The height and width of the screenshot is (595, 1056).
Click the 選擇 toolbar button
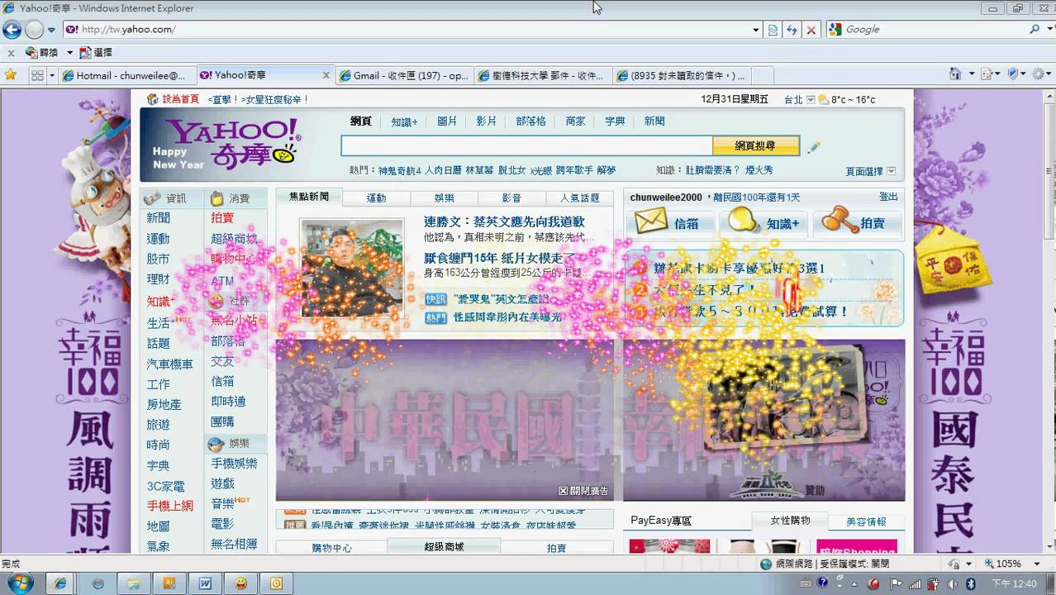(x=96, y=52)
